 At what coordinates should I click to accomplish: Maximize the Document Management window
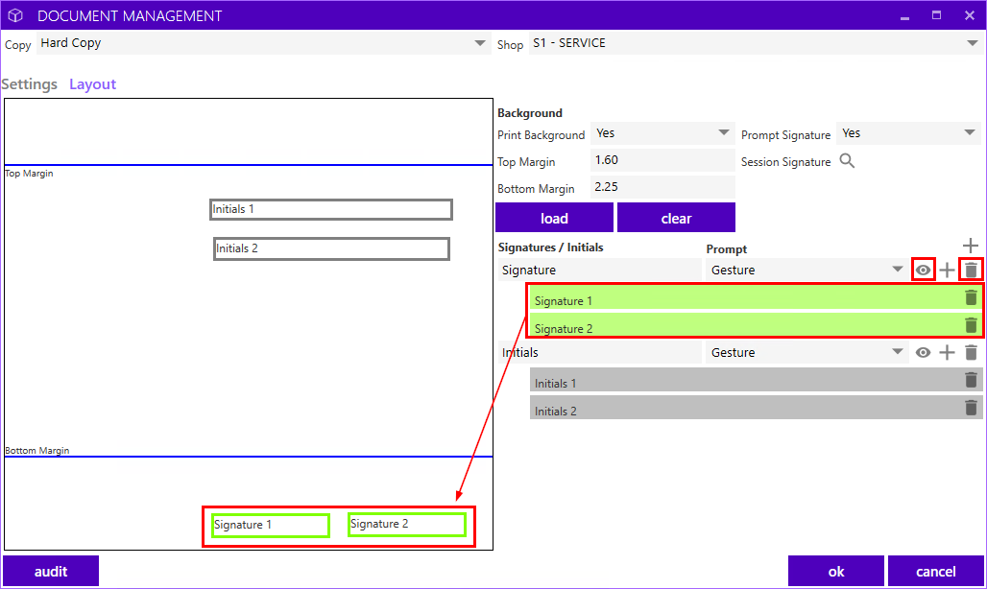click(937, 15)
